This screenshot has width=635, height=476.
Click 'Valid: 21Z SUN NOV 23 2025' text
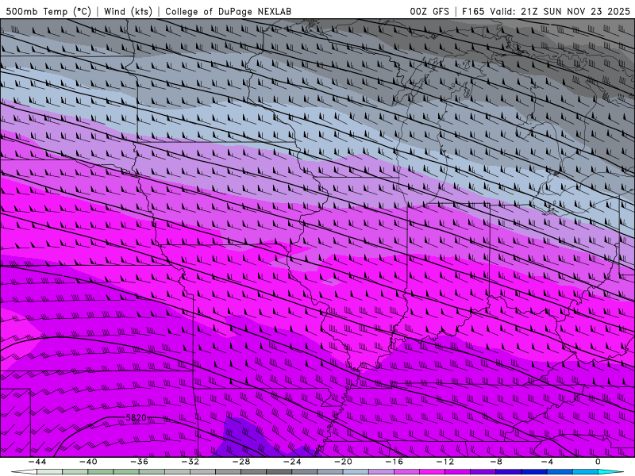pos(560,11)
